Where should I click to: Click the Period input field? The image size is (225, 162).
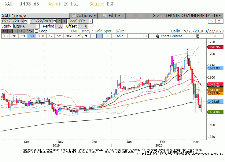pos(59,26)
